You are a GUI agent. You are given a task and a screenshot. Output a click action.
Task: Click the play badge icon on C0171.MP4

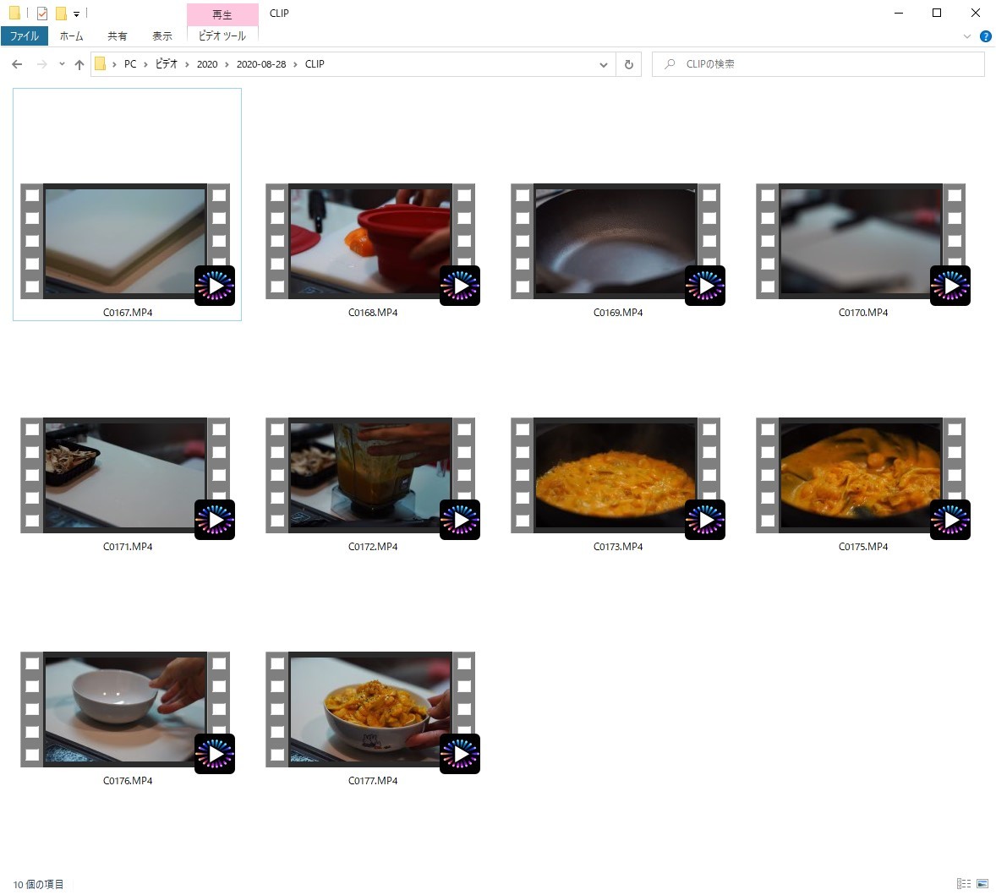coord(215,520)
